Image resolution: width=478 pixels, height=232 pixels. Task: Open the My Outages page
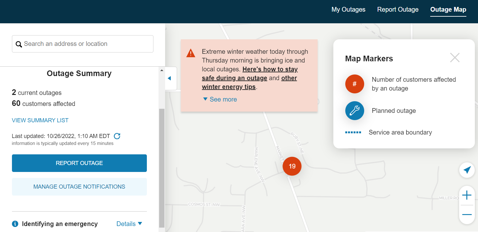click(x=348, y=9)
